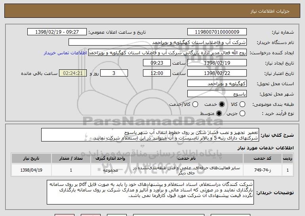This screenshot has width=305, height=216.
Task: Click the ساعت باقی مانده label
Action: click(x=39, y=73)
